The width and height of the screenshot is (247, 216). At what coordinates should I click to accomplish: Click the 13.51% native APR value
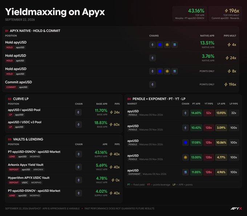(207, 43)
